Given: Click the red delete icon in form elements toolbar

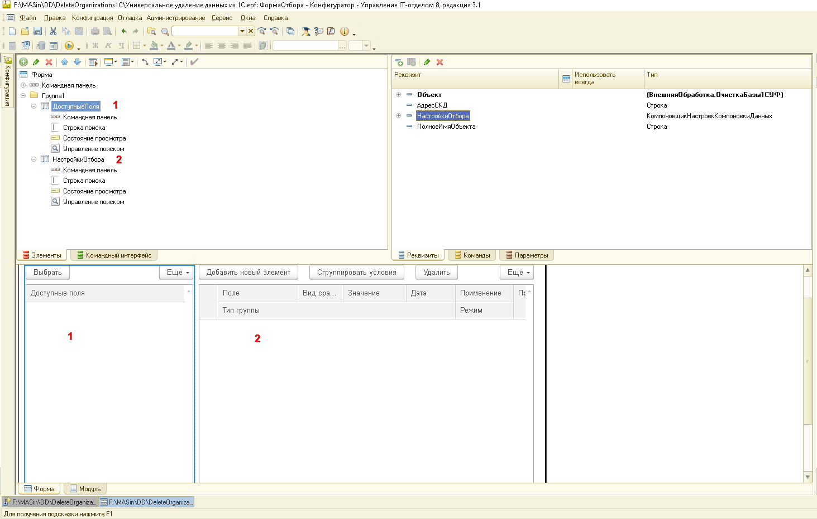Looking at the screenshot, I should pos(49,62).
